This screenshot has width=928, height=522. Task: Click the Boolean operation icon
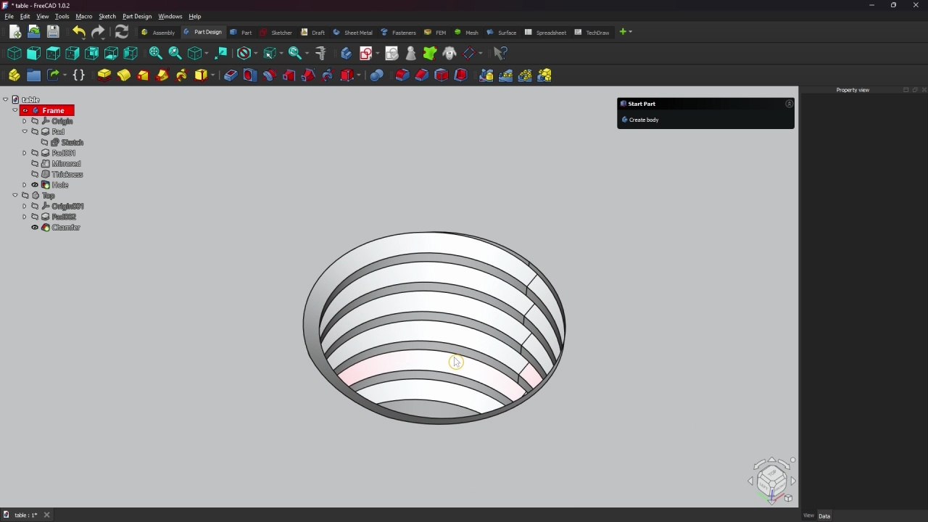click(x=376, y=75)
